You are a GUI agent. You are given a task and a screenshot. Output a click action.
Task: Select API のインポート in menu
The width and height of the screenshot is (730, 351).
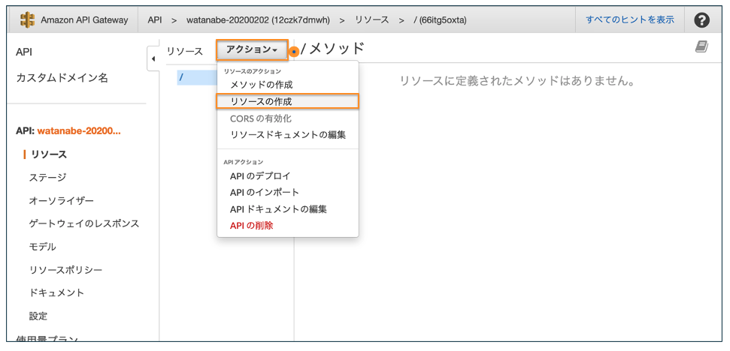point(265,192)
